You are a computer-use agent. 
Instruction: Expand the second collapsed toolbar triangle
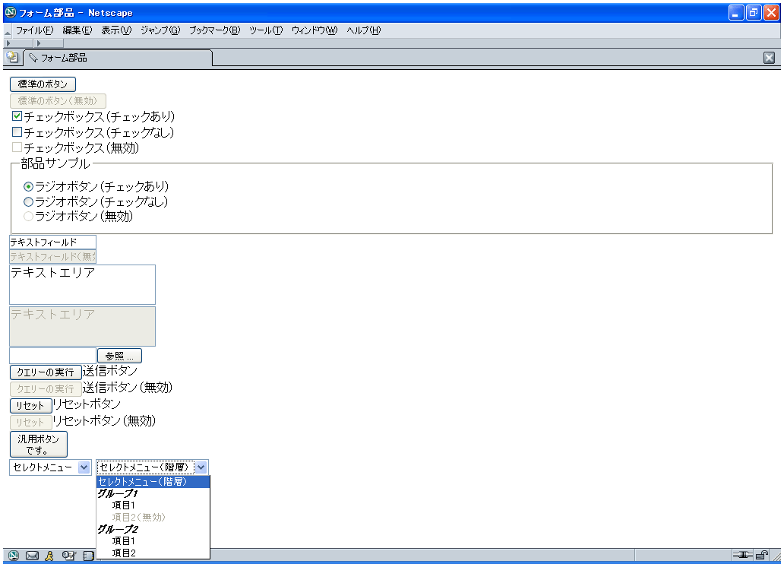point(39,43)
